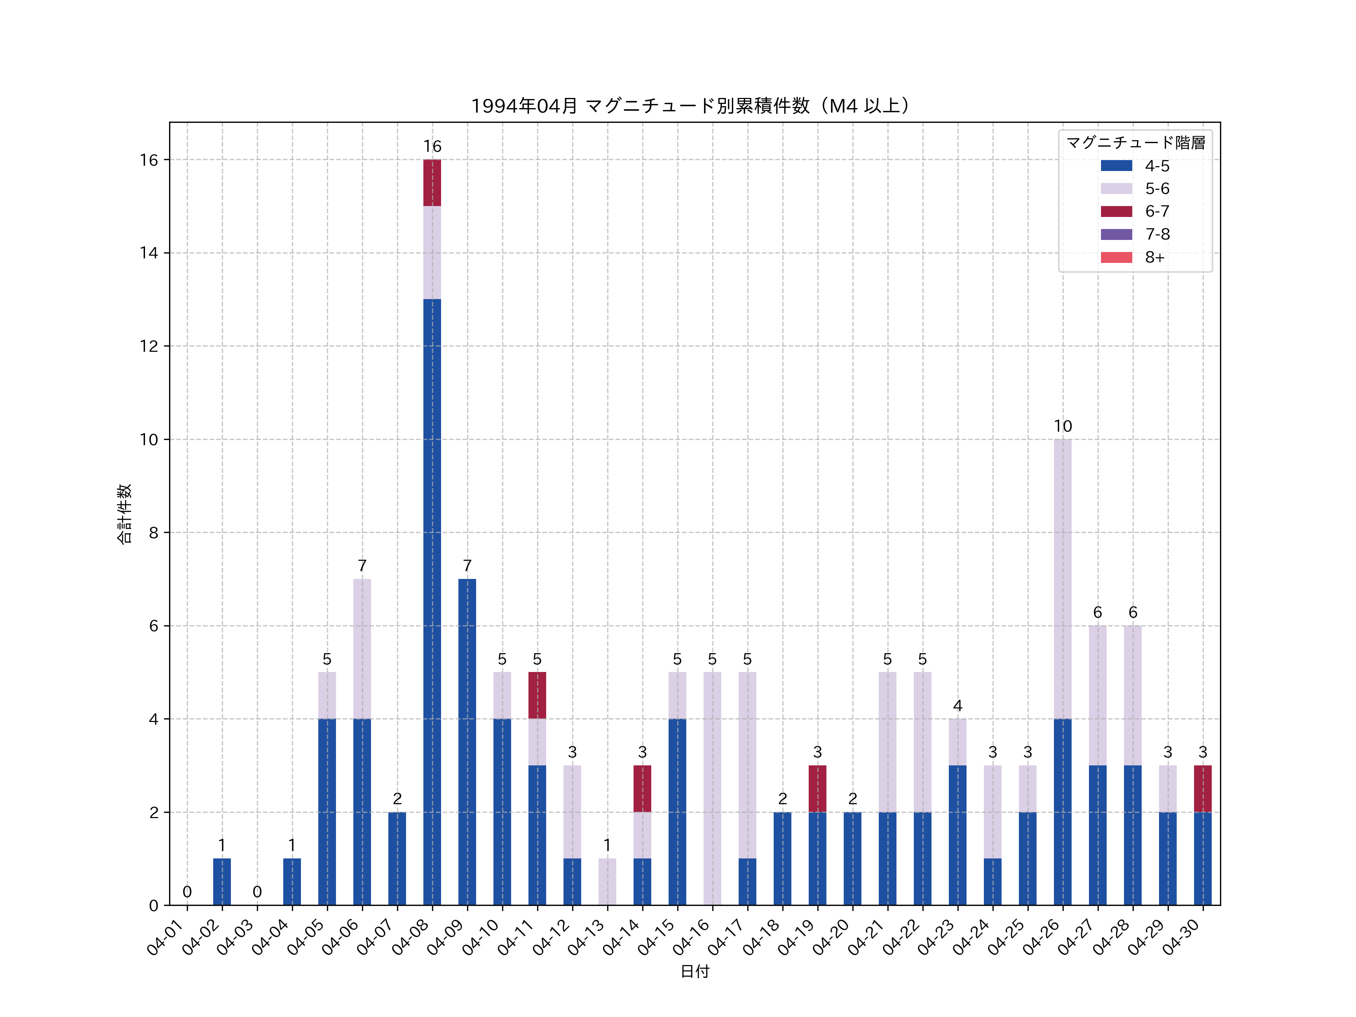Click the x-axis tick label 04-30
Viewport: 1356px width, 1017px height.
click(x=1181, y=938)
